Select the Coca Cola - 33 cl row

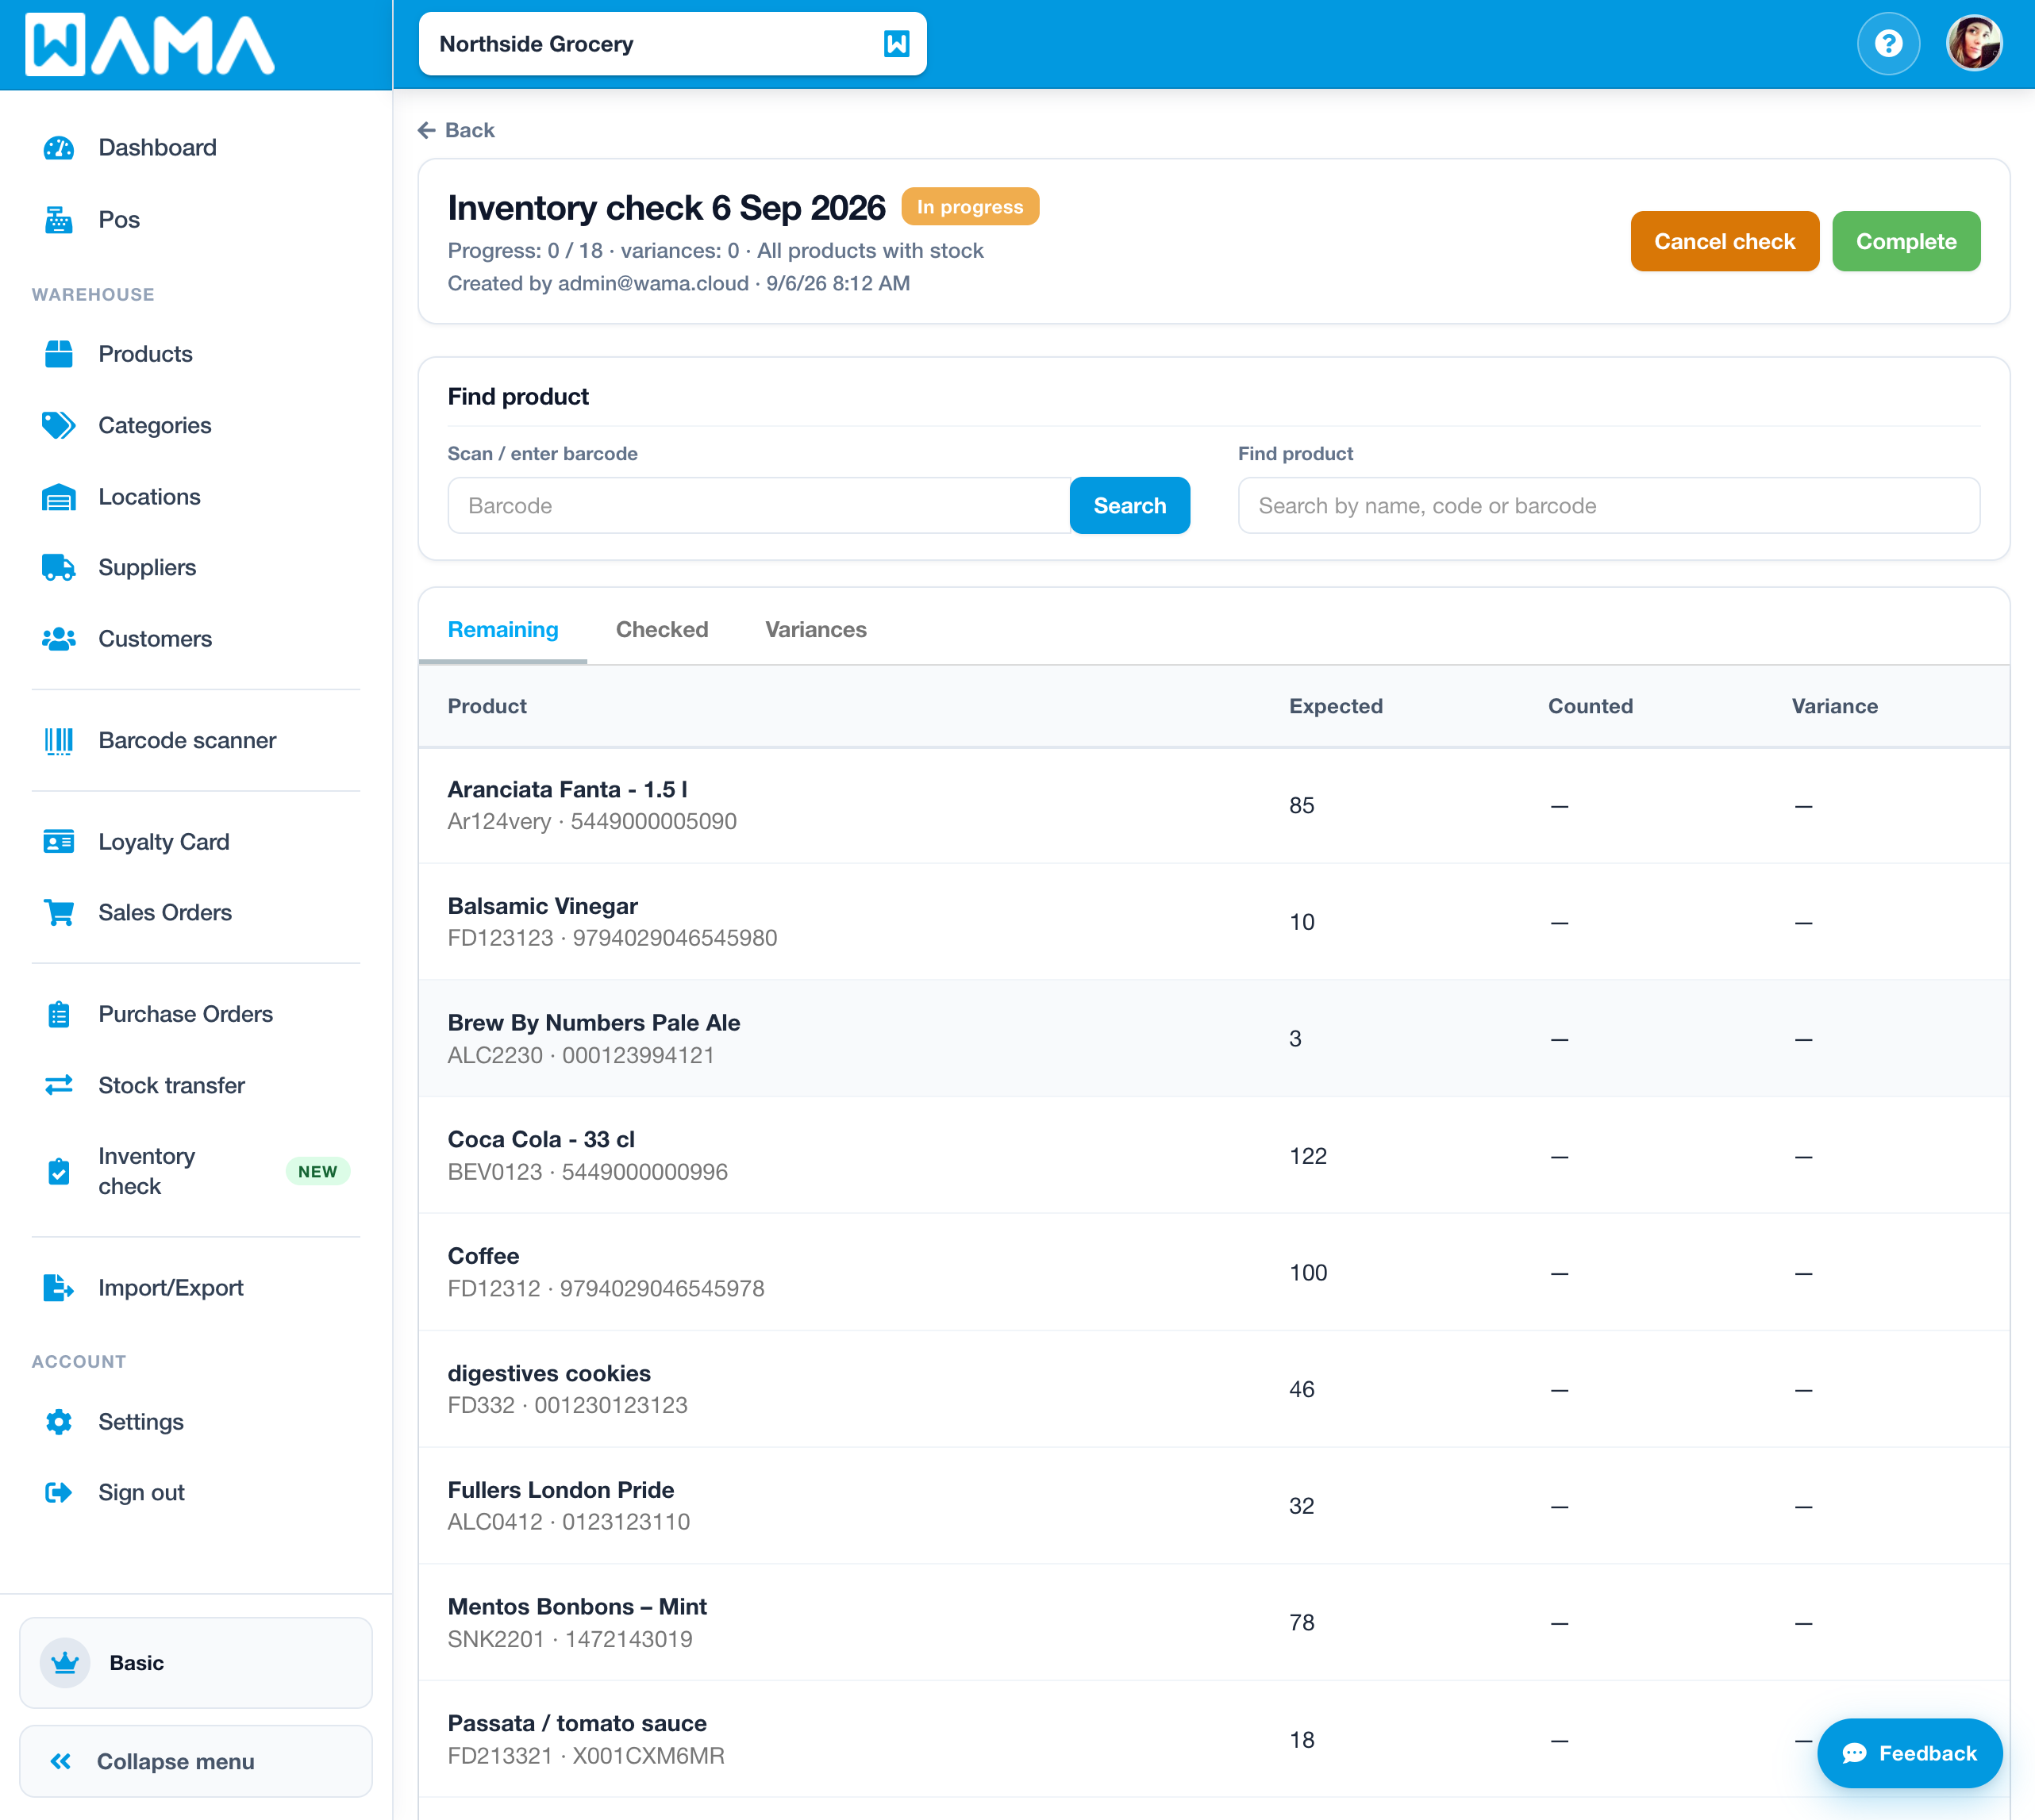pyautogui.click(x=1214, y=1156)
